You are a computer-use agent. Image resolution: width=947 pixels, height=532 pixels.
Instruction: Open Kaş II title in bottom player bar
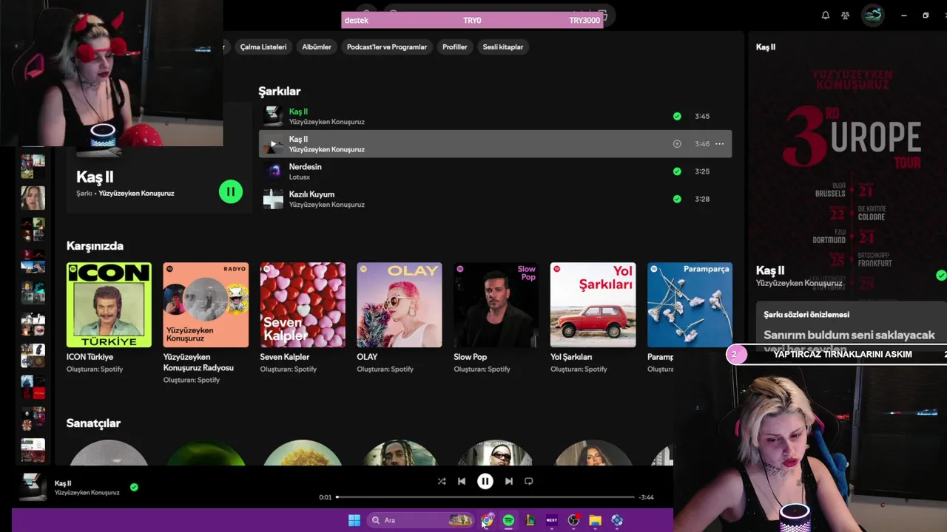coord(63,483)
